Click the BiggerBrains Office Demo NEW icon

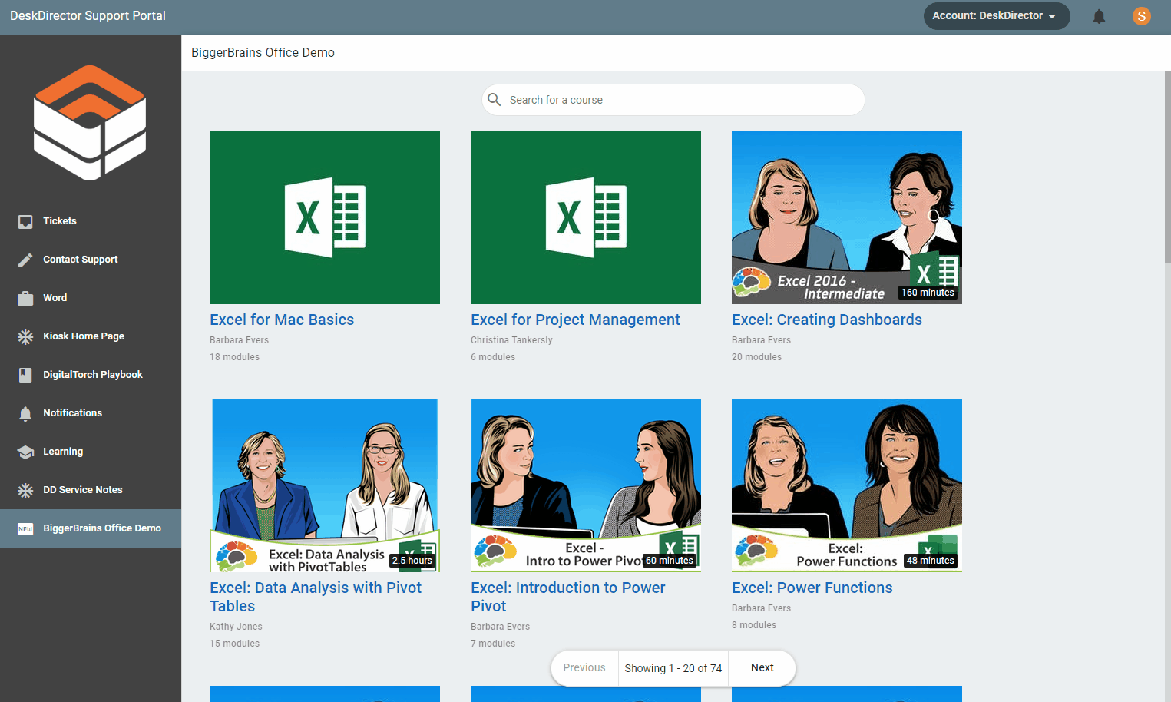point(25,528)
